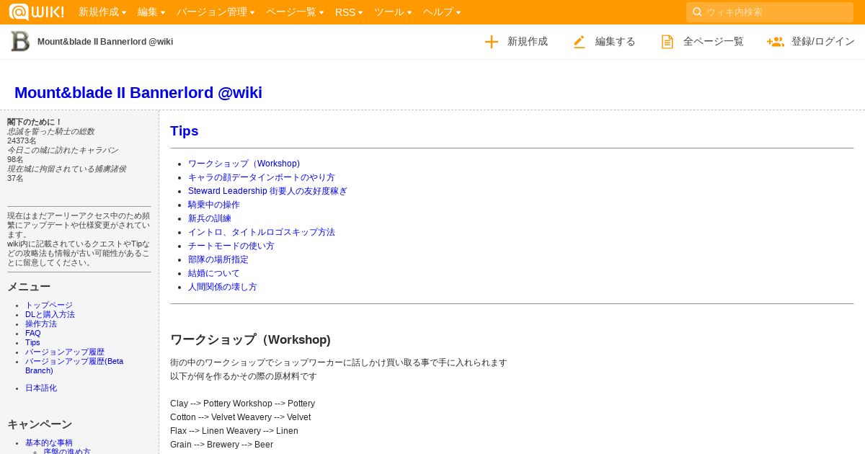Click the 'Flax --> Linen Weavery --> Linen' line
865x454 pixels.
pyautogui.click(x=234, y=431)
